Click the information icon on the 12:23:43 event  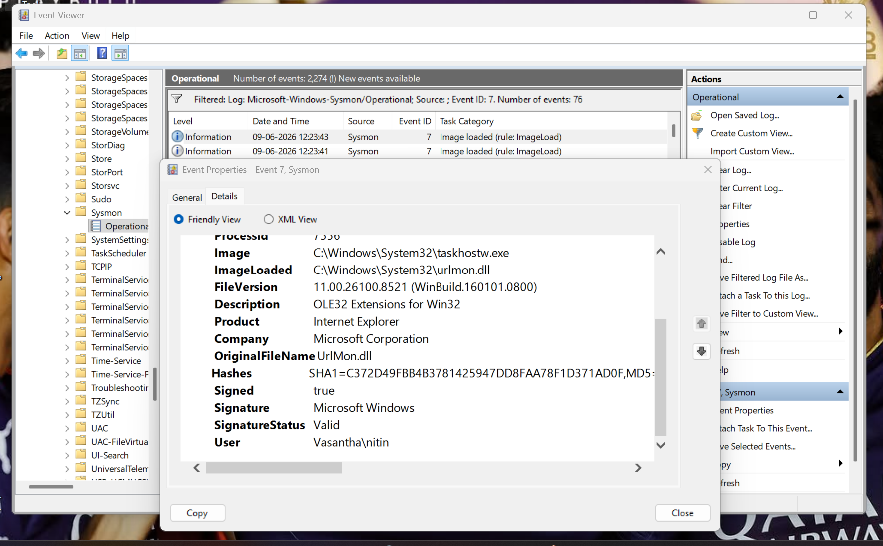pyautogui.click(x=177, y=136)
